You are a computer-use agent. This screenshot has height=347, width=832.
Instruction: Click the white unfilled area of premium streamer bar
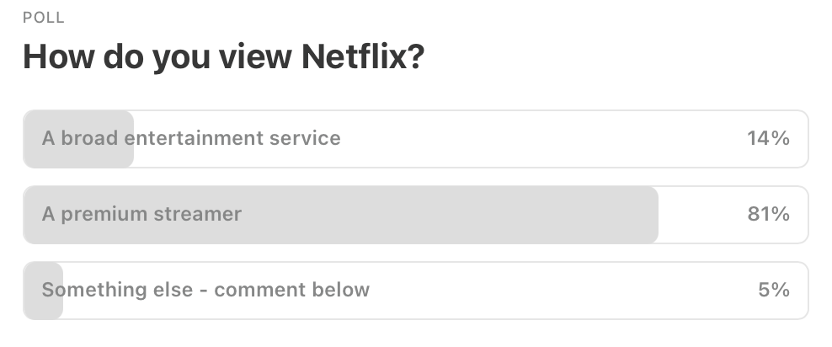(x=701, y=215)
